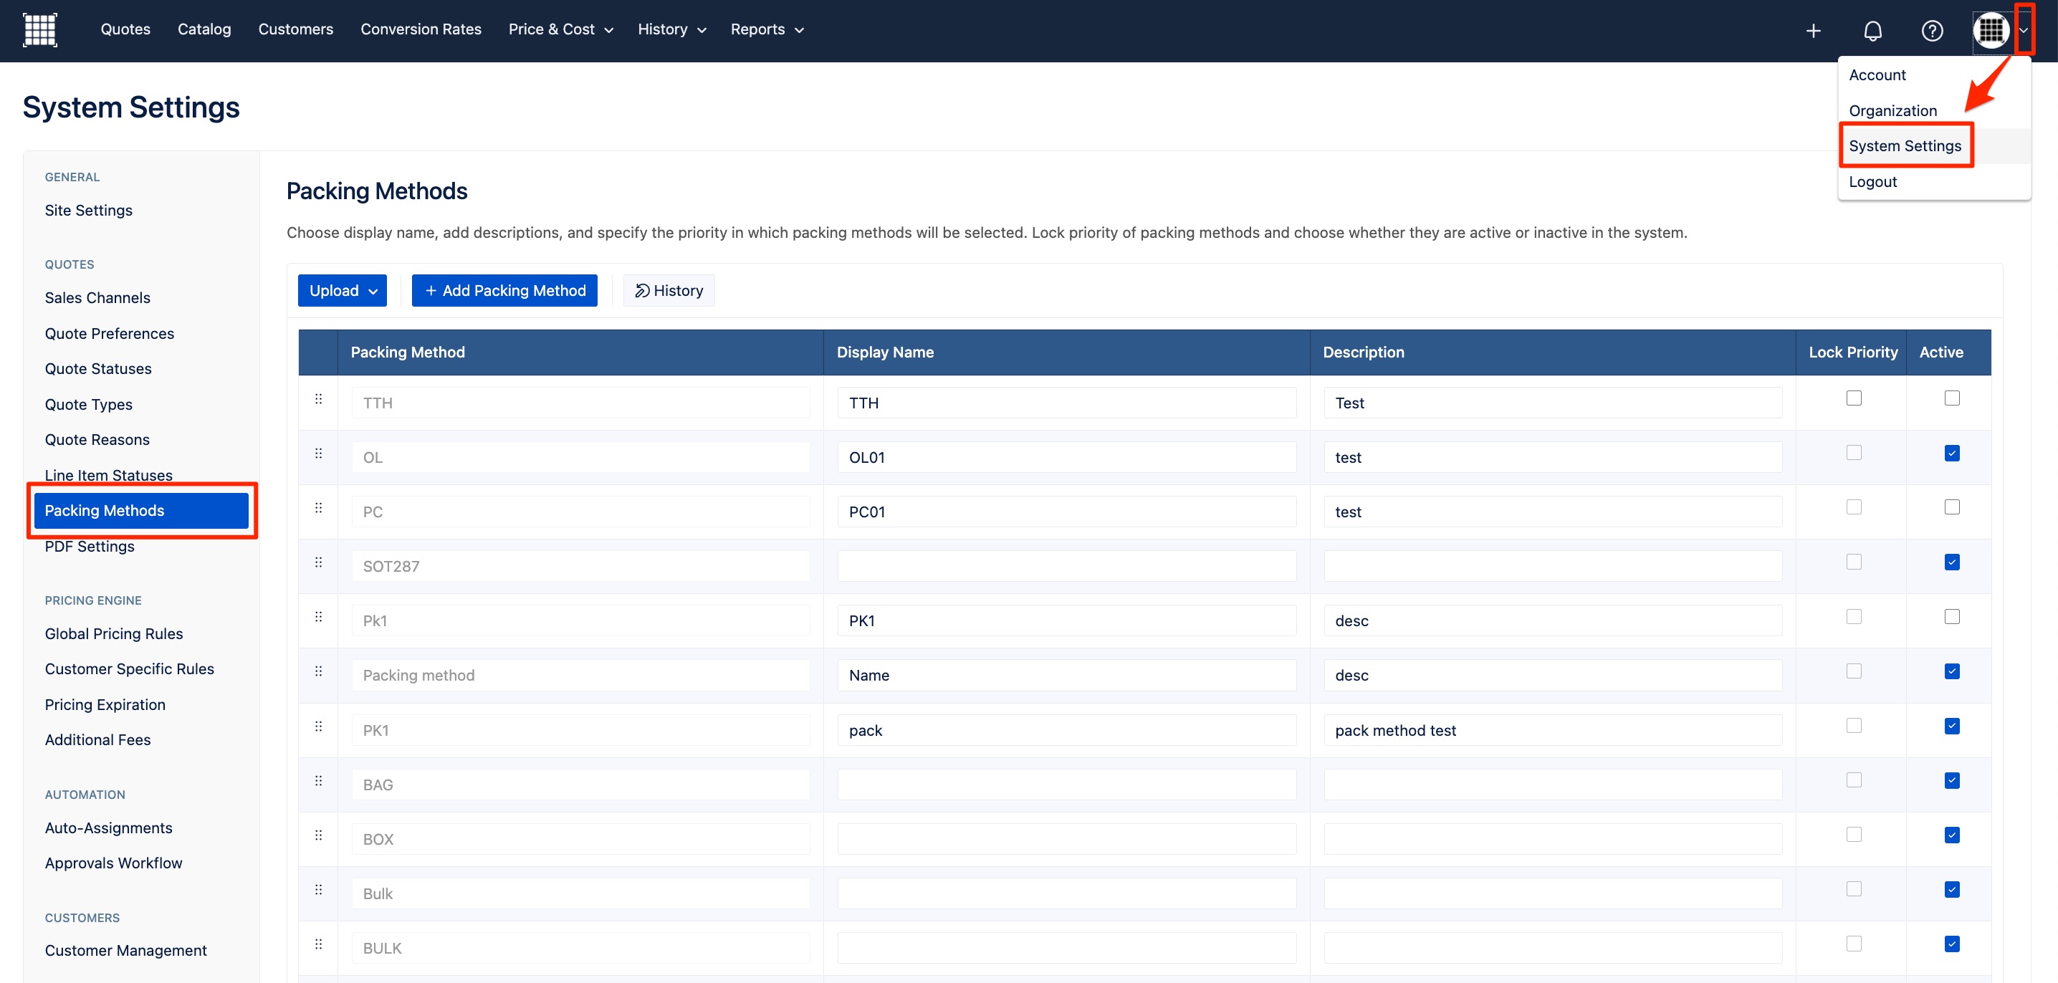The height and width of the screenshot is (983, 2058).
Task: Open Auto-Assignments settings
Action: click(109, 828)
